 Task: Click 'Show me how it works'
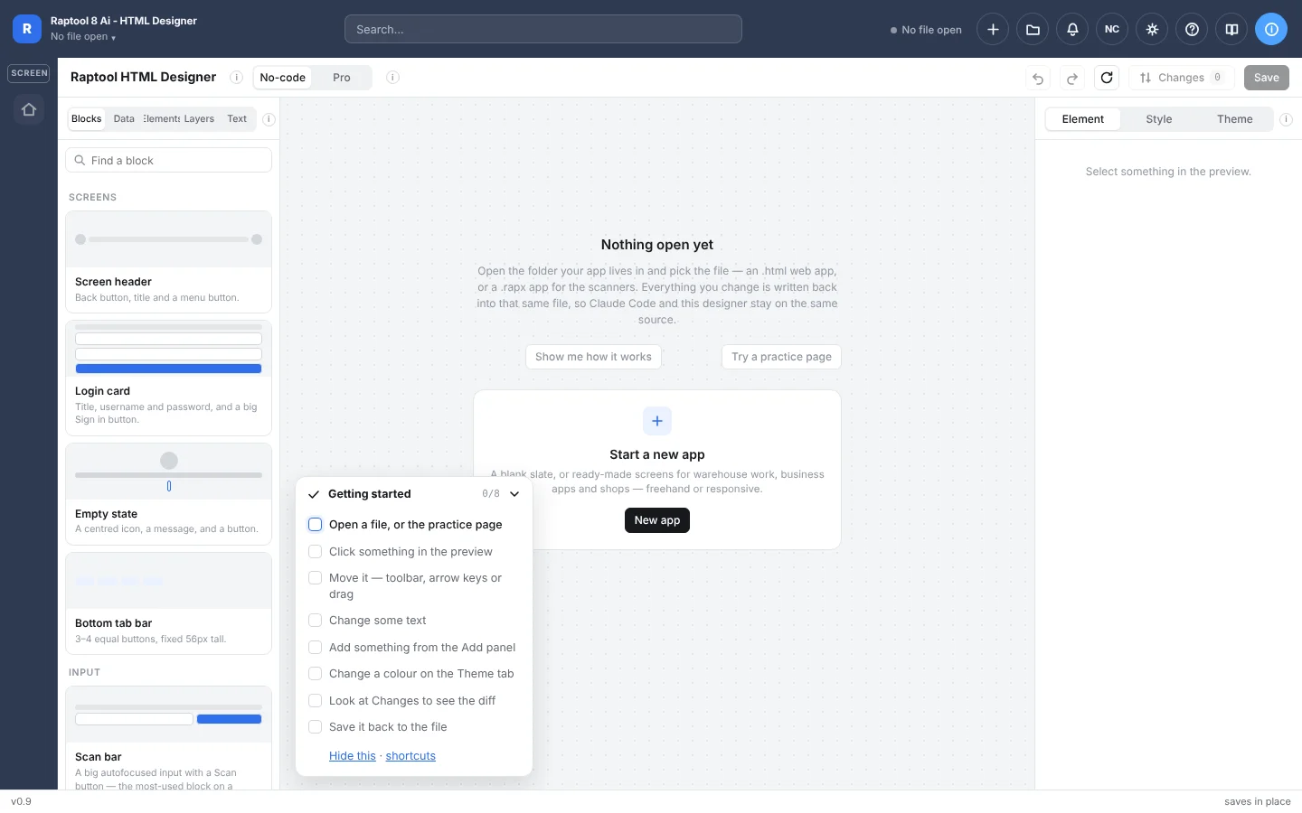click(593, 357)
